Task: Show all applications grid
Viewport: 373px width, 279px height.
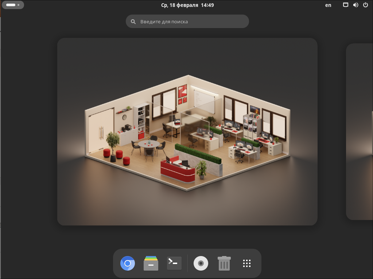Action: 247,263
